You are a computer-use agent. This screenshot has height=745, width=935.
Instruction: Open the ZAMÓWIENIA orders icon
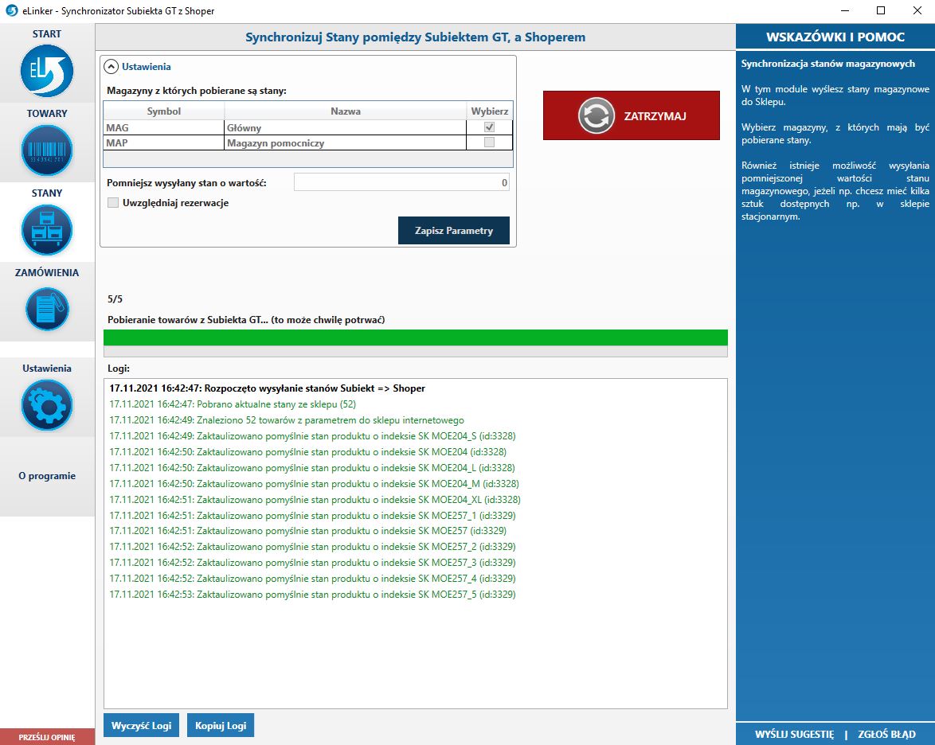tap(47, 309)
